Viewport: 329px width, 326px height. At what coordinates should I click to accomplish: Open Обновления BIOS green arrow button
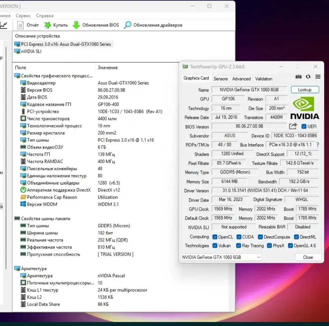click(x=96, y=25)
